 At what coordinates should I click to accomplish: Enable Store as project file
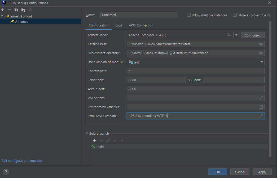click(x=235, y=15)
